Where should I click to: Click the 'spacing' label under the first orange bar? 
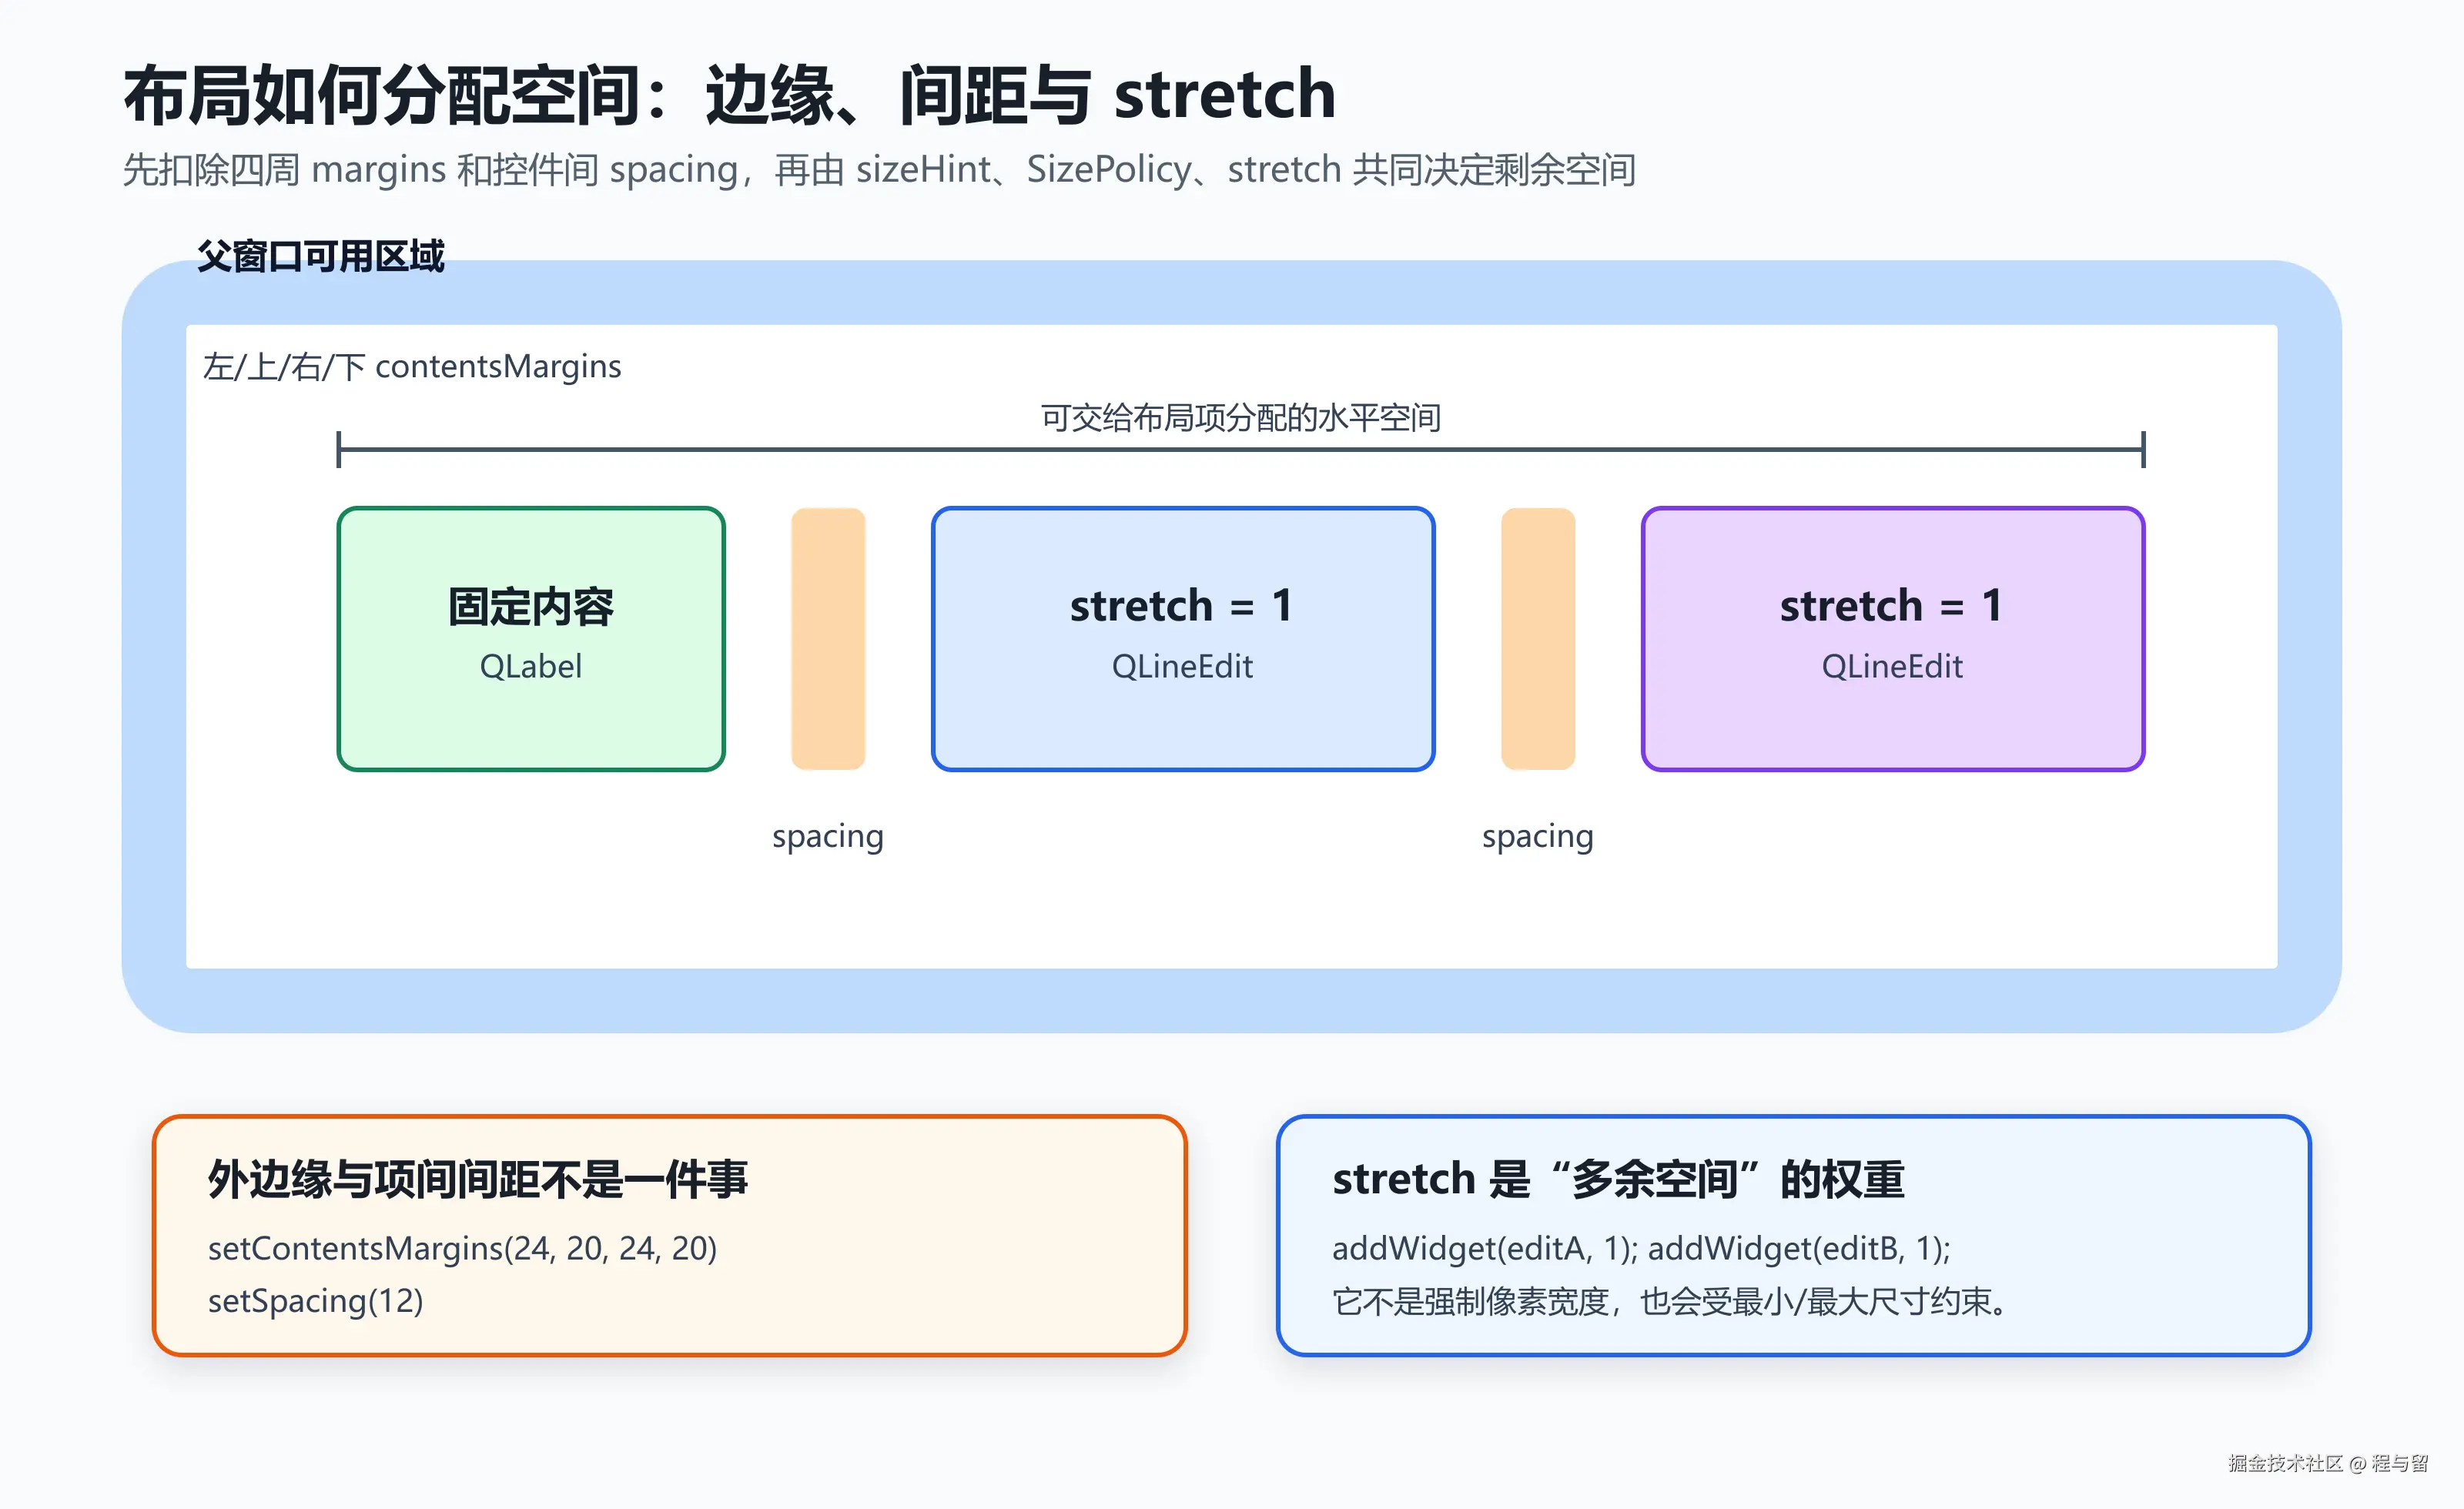(x=828, y=837)
